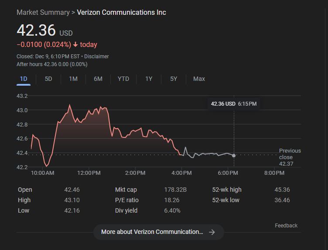The image size is (328, 250).
Task: Click the Open value 42.46
Action: (x=72, y=190)
